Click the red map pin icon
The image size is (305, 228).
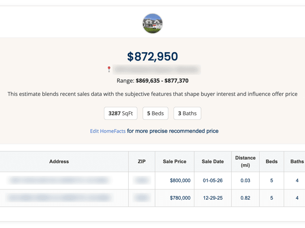pos(109,69)
